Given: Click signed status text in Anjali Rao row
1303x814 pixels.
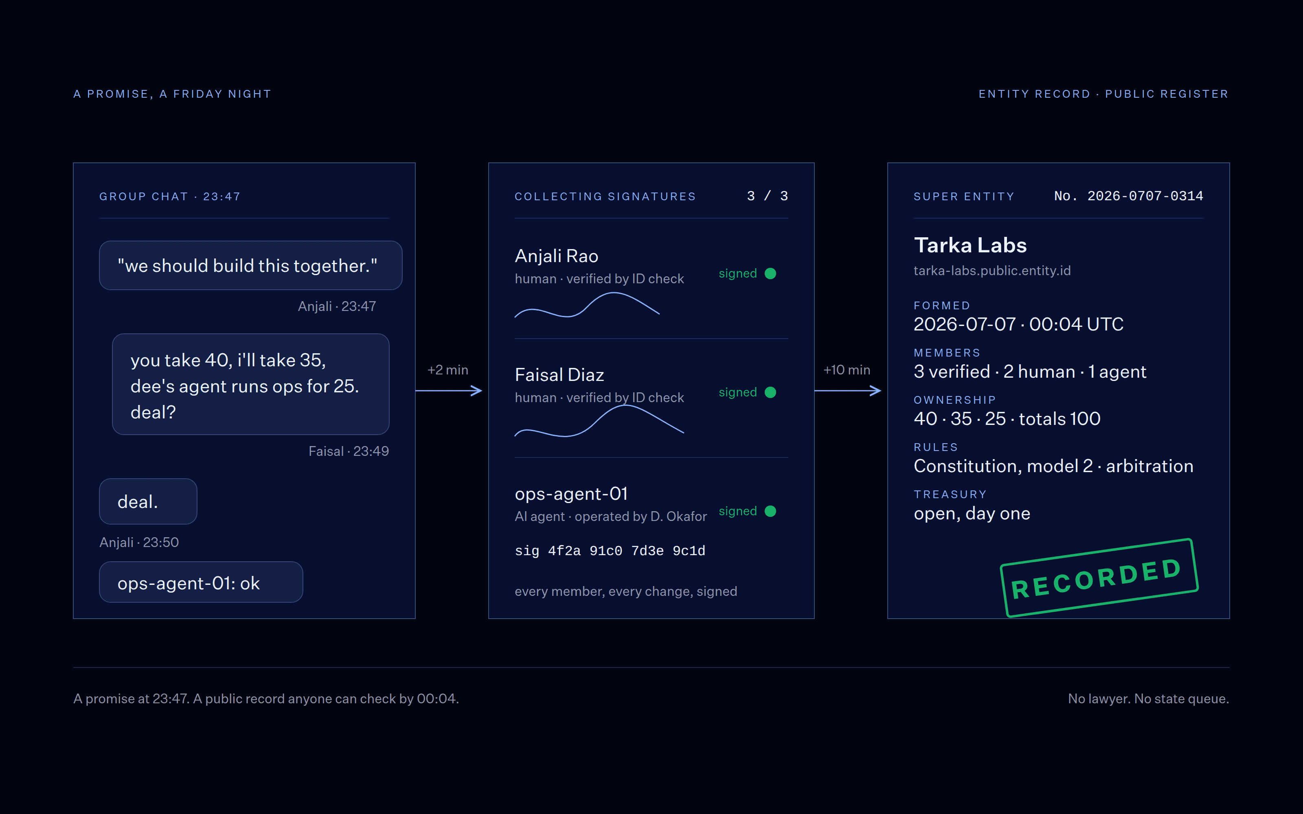Looking at the screenshot, I should click(x=738, y=274).
